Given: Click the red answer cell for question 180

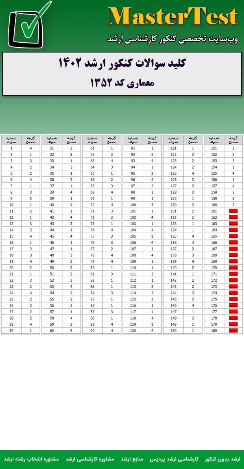Looking at the screenshot, I should click(233, 331).
